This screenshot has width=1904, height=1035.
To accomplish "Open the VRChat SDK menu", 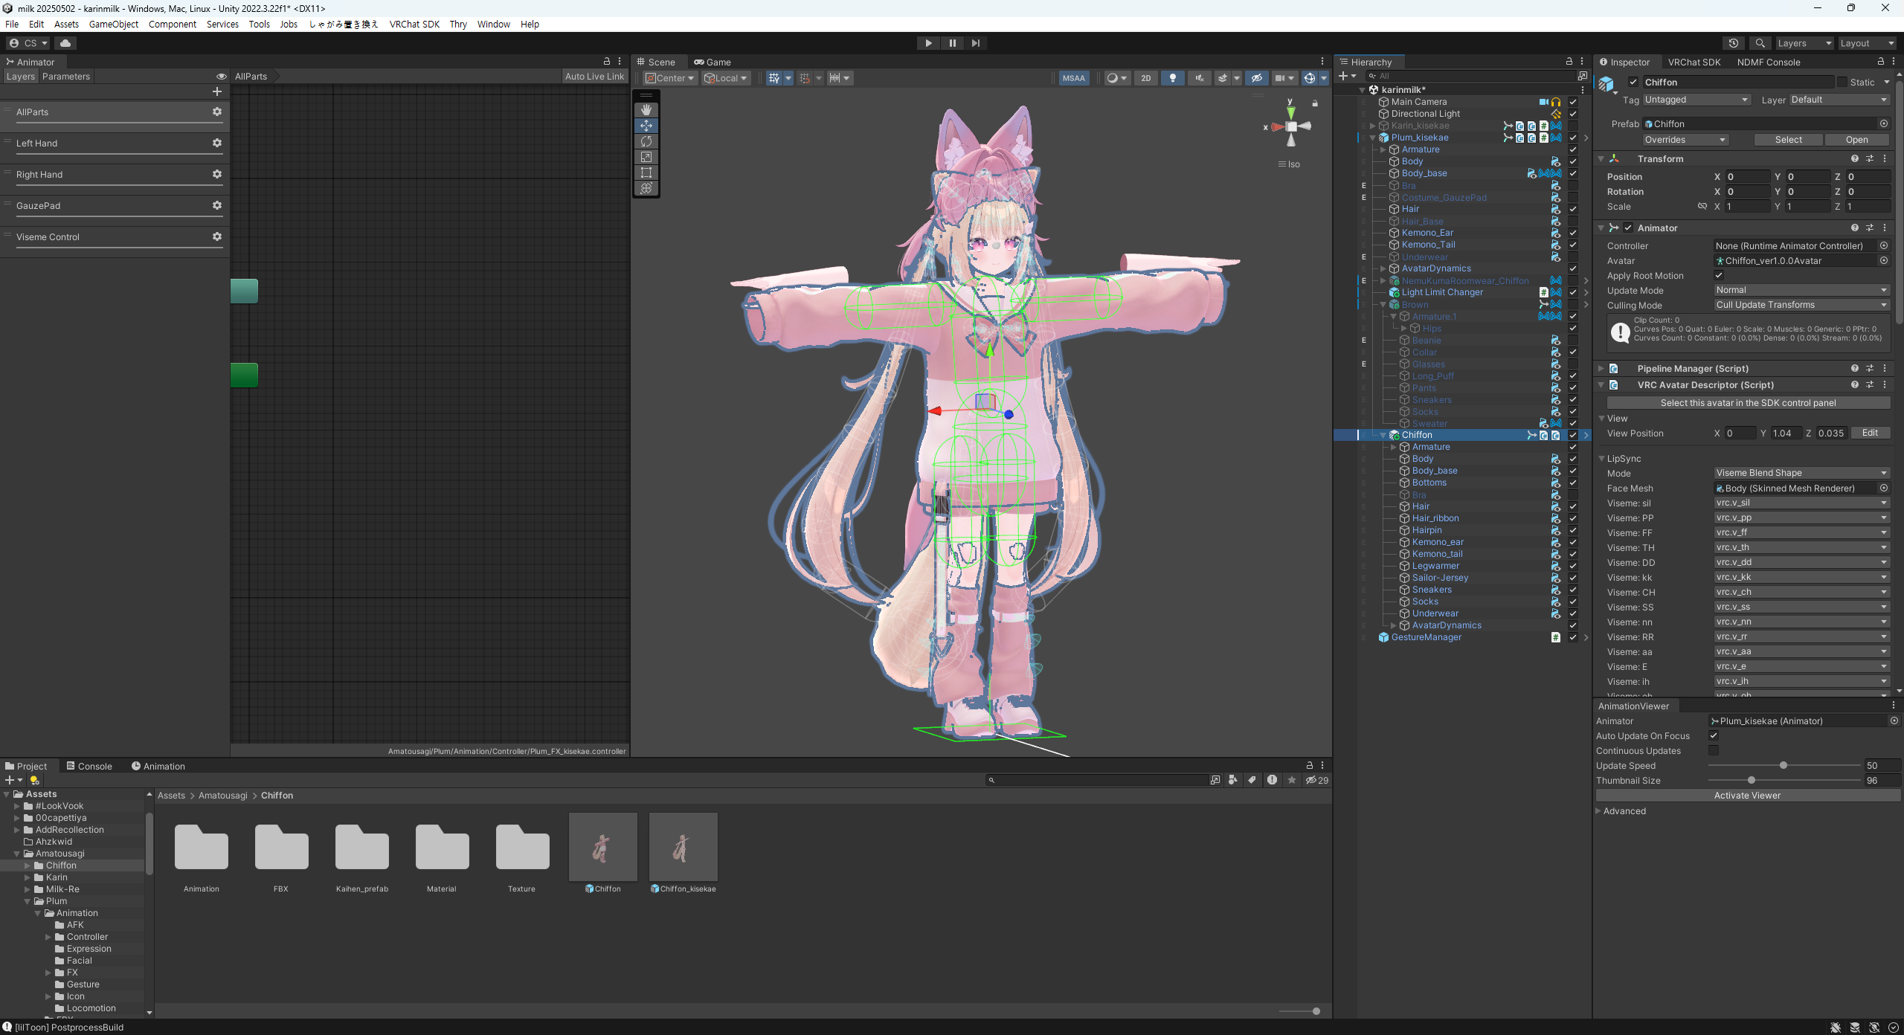I will [414, 24].
